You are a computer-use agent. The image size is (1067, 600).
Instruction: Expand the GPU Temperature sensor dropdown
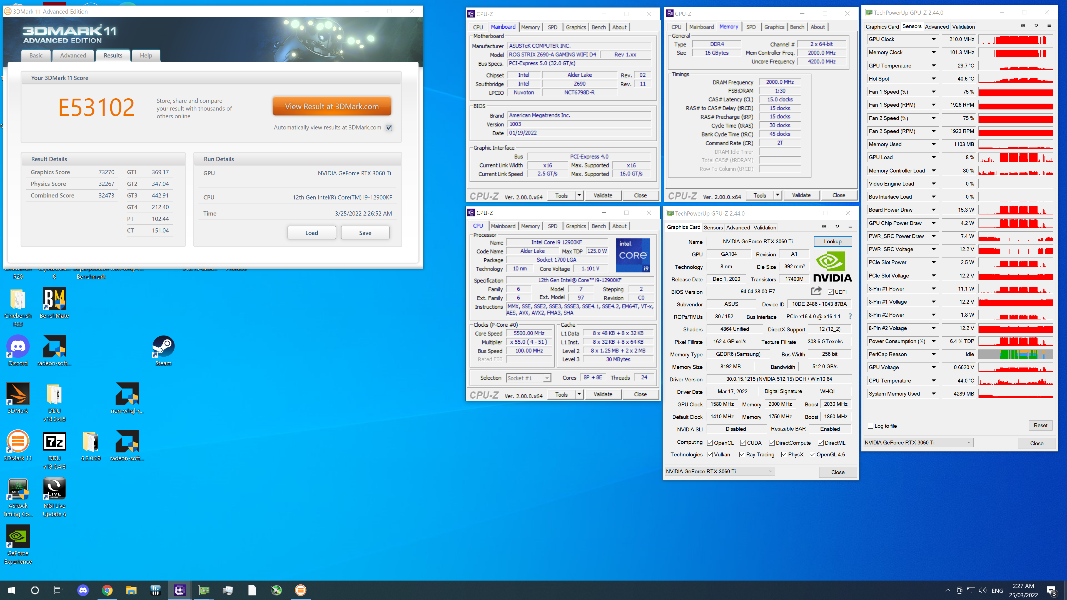point(934,66)
